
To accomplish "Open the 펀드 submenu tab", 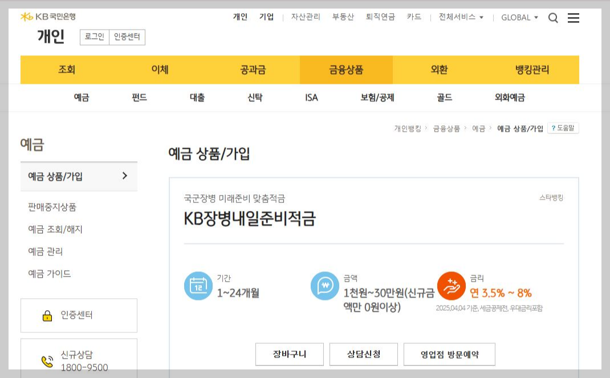I will click(139, 97).
